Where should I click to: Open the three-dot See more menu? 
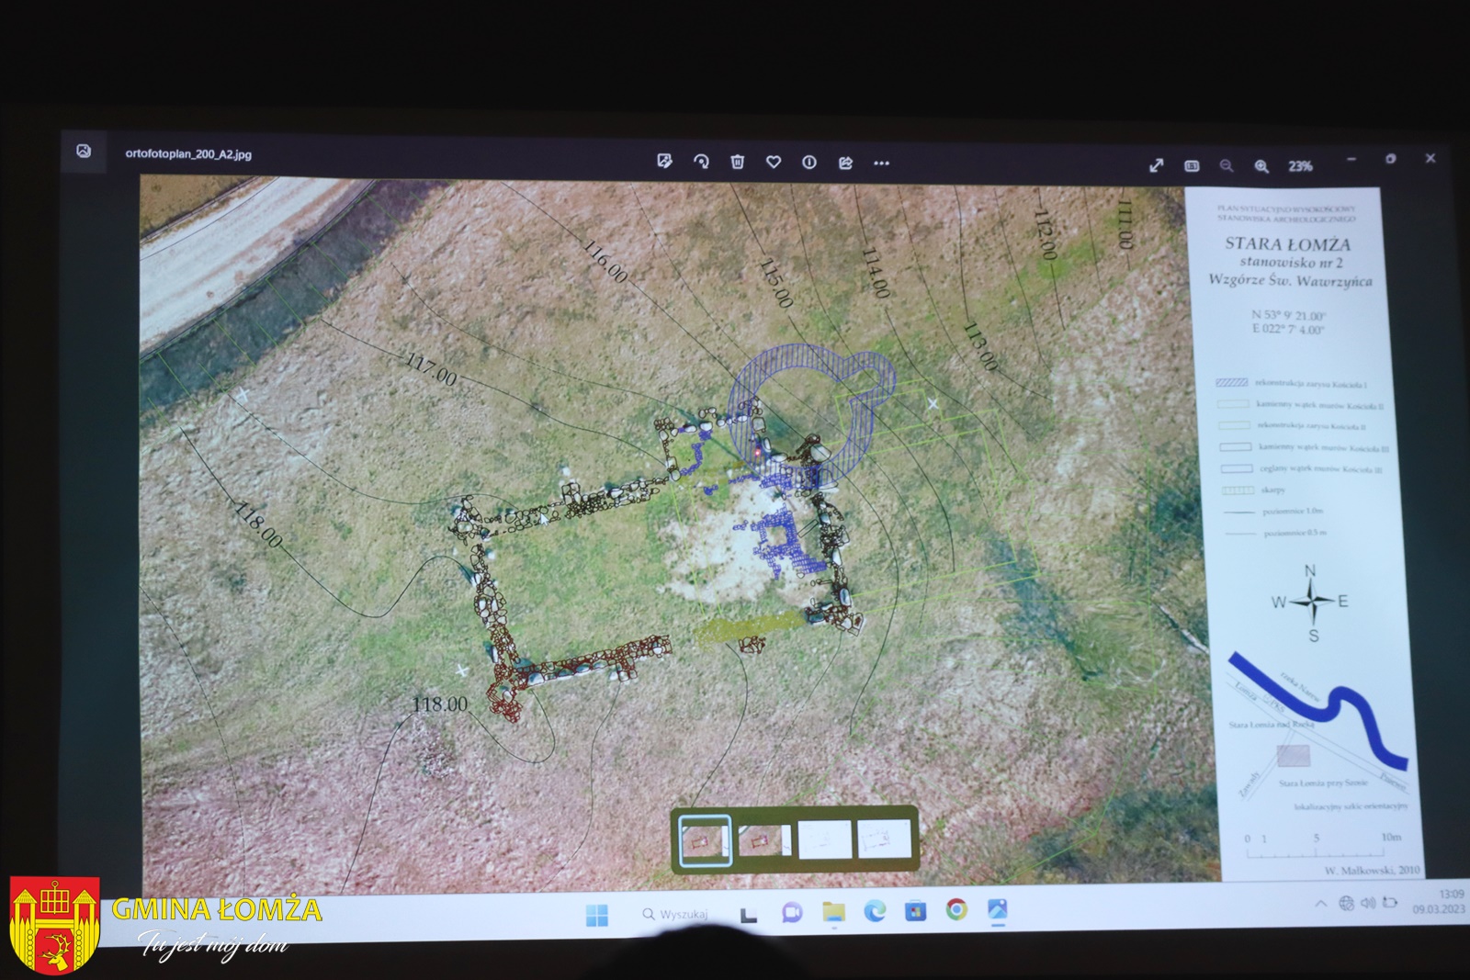[882, 163]
